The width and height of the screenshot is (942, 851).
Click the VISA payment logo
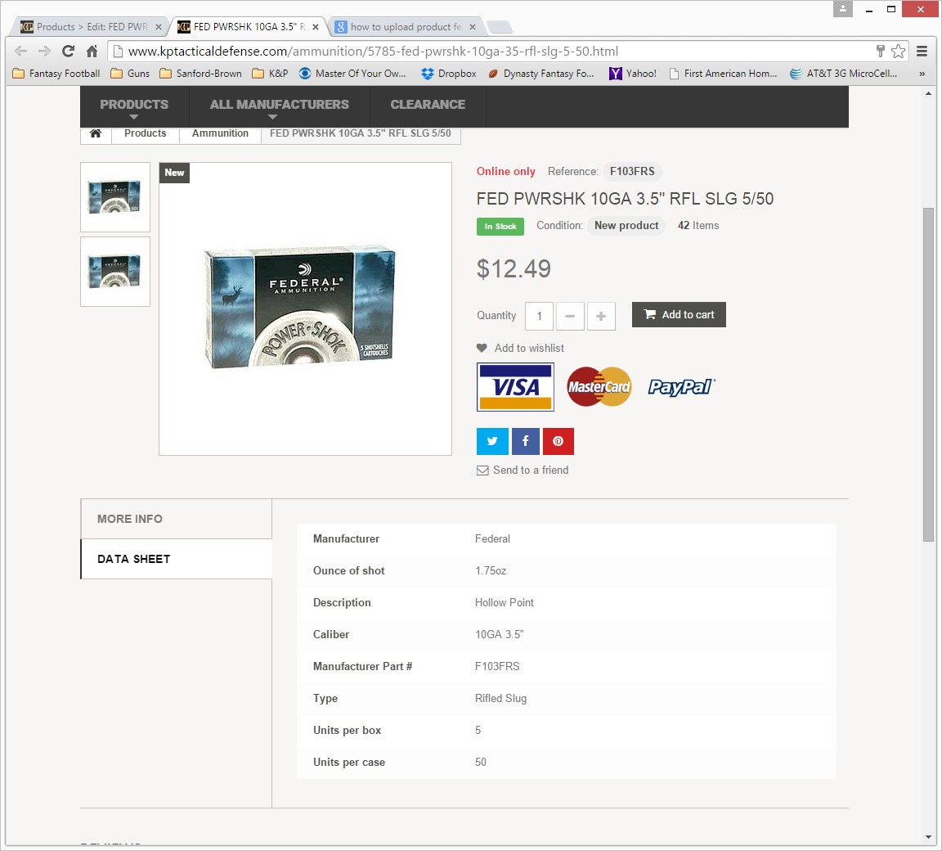pyautogui.click(x=515, y=387)
